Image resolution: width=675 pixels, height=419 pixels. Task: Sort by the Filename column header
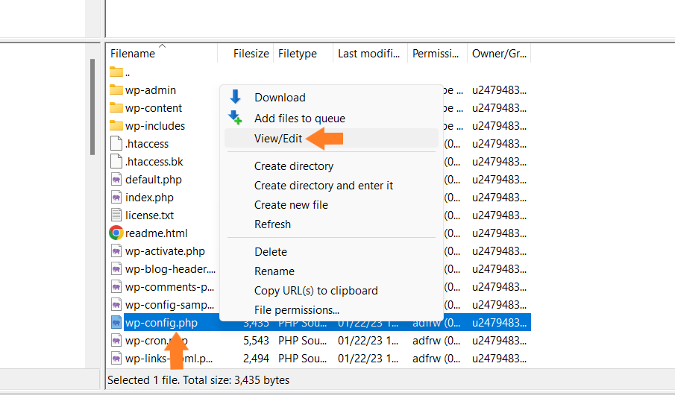(162, 54)
